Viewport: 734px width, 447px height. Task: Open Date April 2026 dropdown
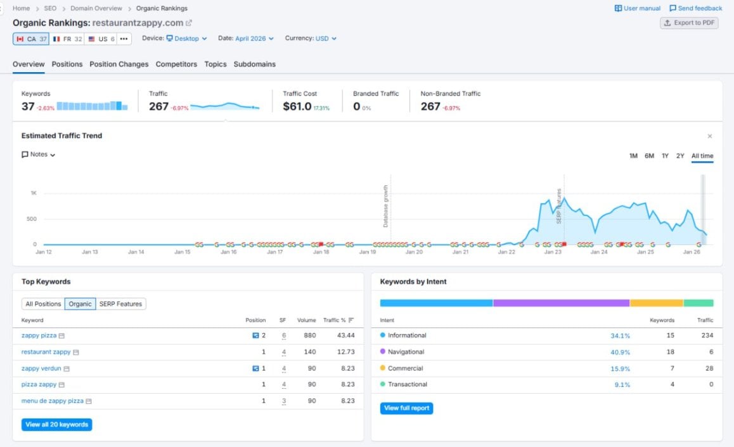254,39
